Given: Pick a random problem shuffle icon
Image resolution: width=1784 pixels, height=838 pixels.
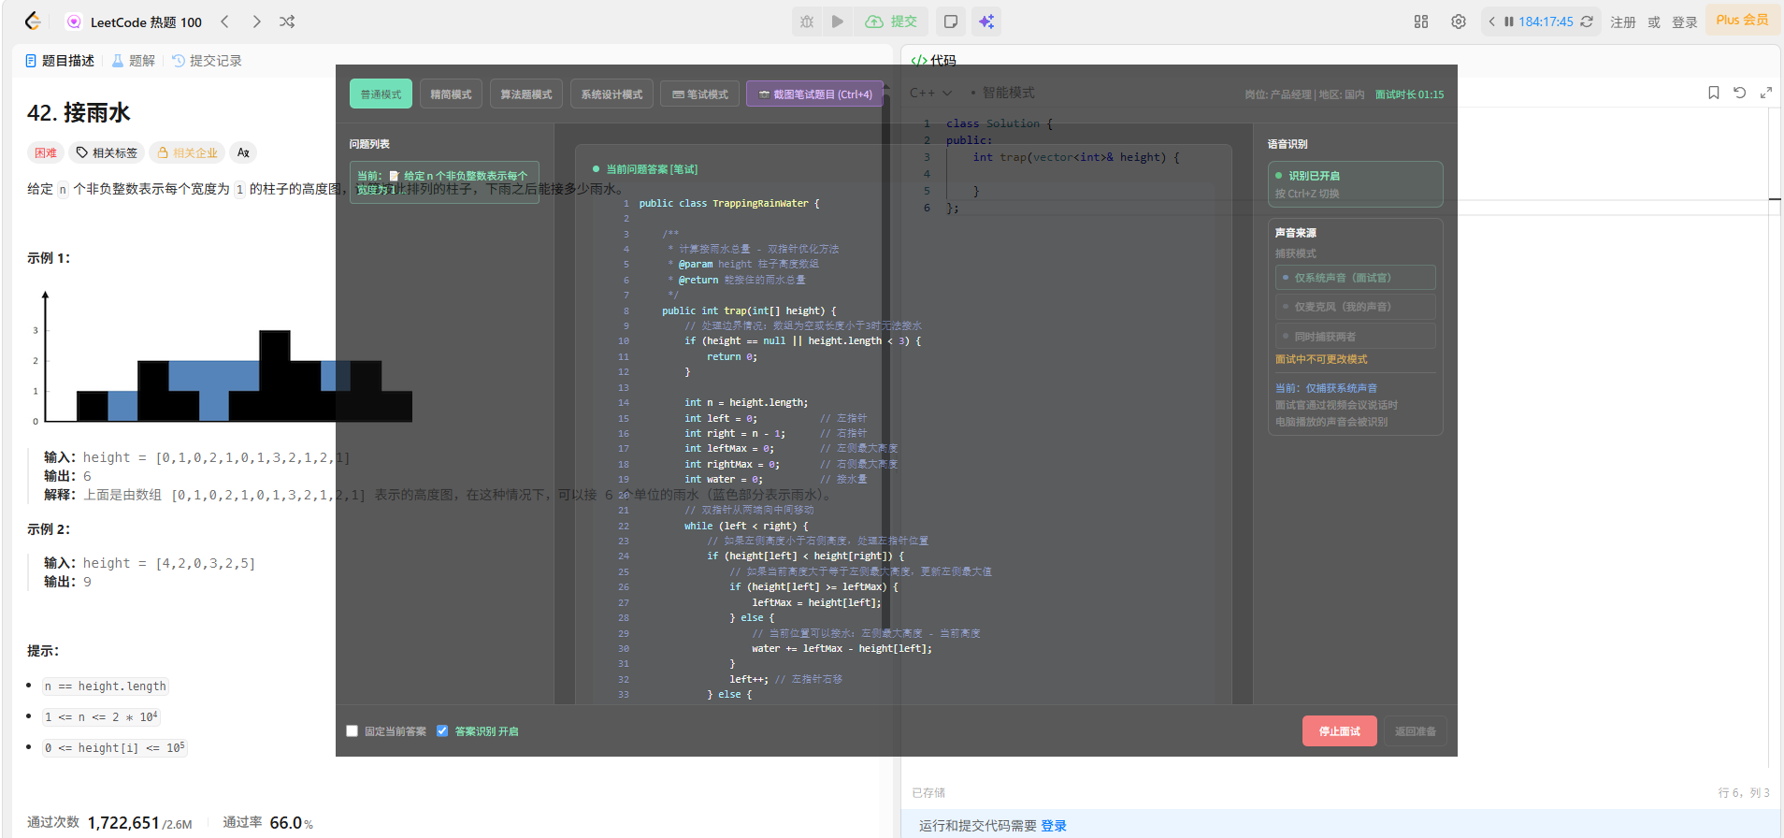Looking at the screenshot, I should point(287,22).
